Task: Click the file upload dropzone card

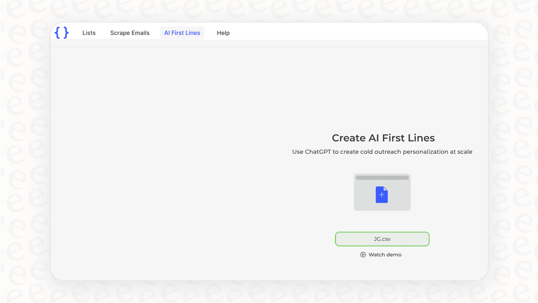Action: (382, 192)
